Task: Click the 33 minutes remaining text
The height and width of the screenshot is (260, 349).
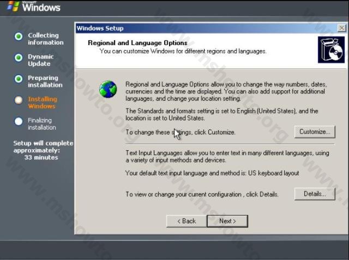Action: click(41, 157)
